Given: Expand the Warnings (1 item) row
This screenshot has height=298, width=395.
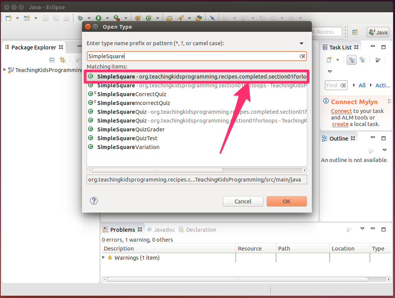Looking at the screenshot, I should pos(104,257).
